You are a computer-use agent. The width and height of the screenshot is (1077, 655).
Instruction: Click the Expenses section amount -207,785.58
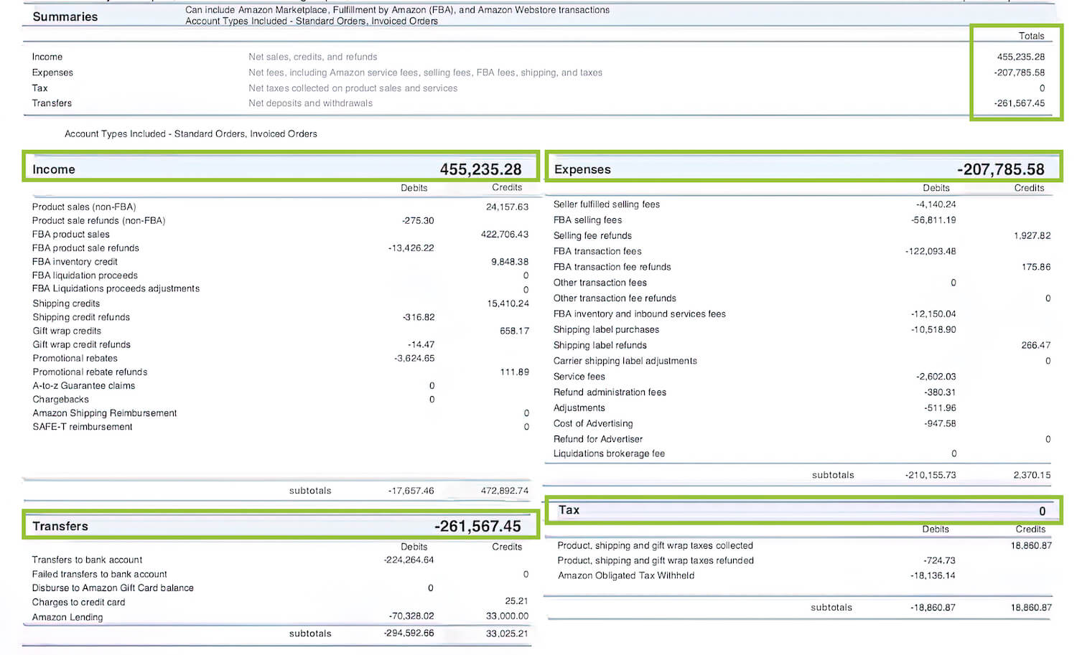[1001, 169]
